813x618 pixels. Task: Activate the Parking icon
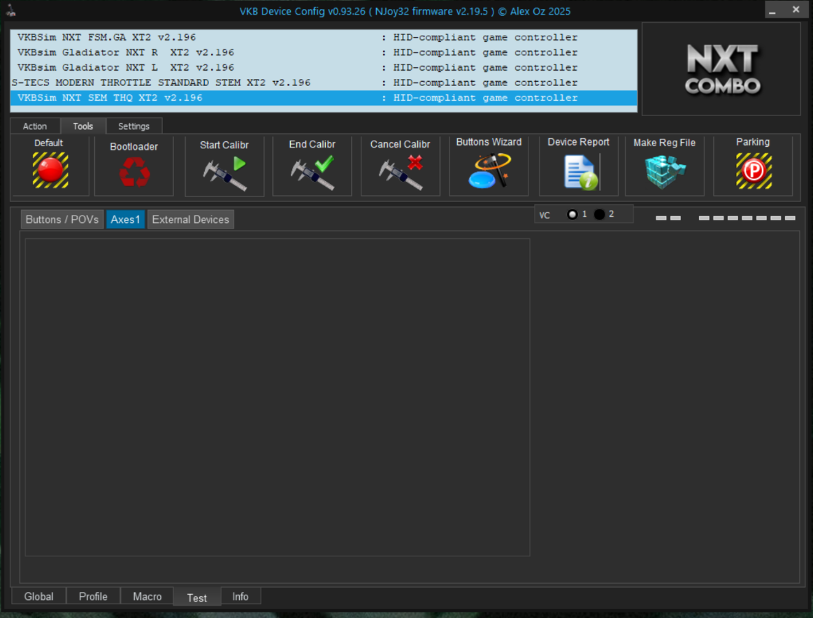click(x=753, y=171)
